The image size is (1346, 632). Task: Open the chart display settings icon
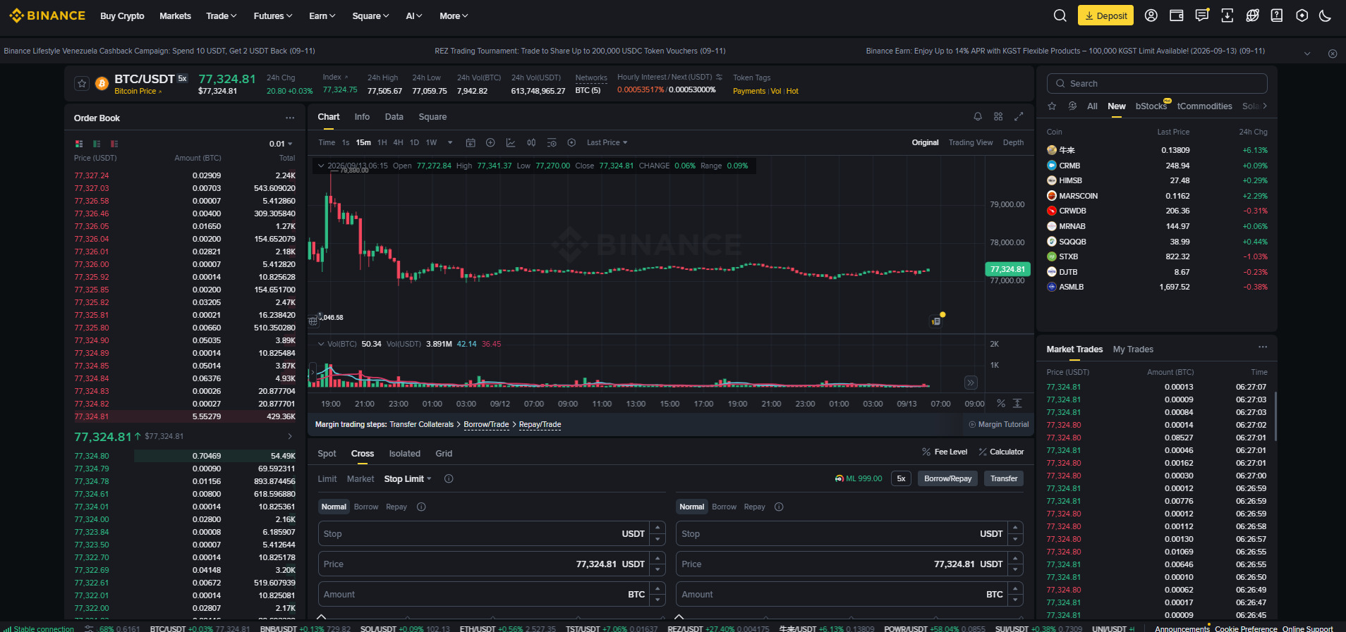(552, 142)
